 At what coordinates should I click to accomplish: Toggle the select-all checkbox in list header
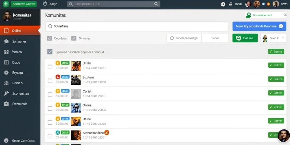point(50,52)
